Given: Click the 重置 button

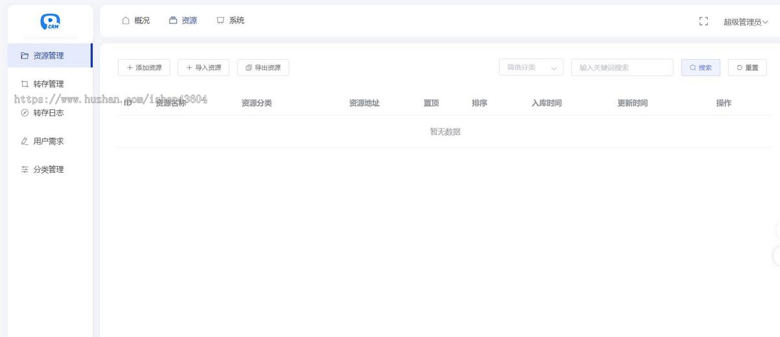Looking at the screenshot, I should [747, 68].
